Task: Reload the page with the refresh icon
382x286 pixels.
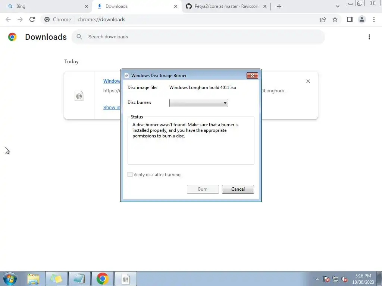Action: tap(32, 19)
